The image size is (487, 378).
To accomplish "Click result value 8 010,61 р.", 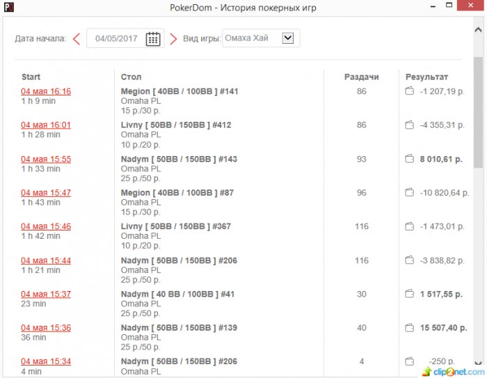I will point(441,159).
